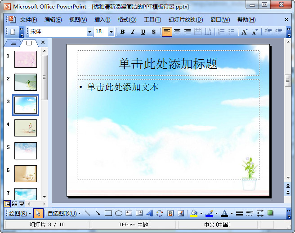Open the font size dropdown

coord(112,32)
